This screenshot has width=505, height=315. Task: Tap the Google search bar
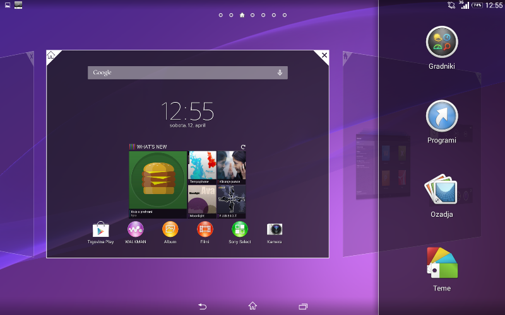[x=187, y=72]
